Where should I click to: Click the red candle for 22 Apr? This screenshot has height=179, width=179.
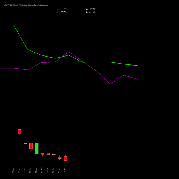pyautogui.click(x=43, y=154)
